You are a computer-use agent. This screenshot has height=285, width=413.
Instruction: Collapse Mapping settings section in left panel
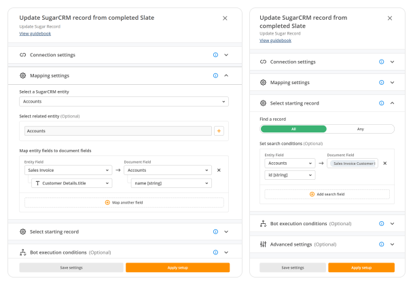(x=226, y=75)
